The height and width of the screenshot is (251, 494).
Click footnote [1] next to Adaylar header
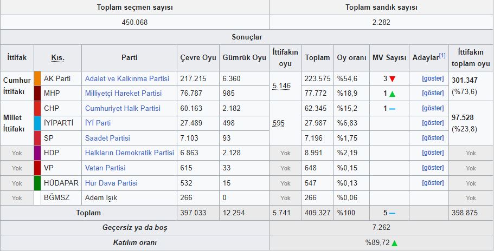442,55
